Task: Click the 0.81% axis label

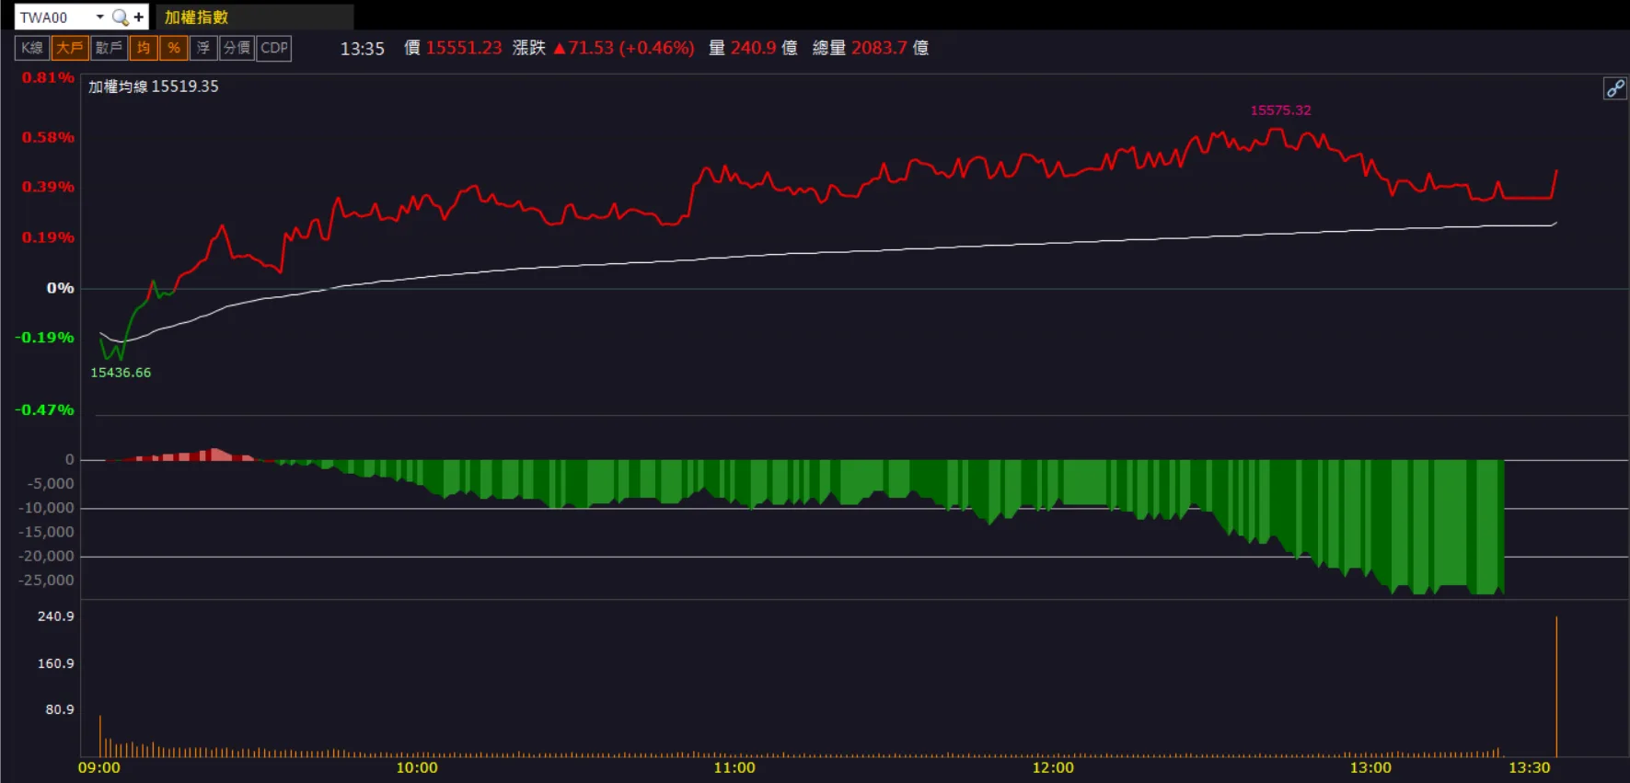Action: pyautogui.click(x=48, y=77)
